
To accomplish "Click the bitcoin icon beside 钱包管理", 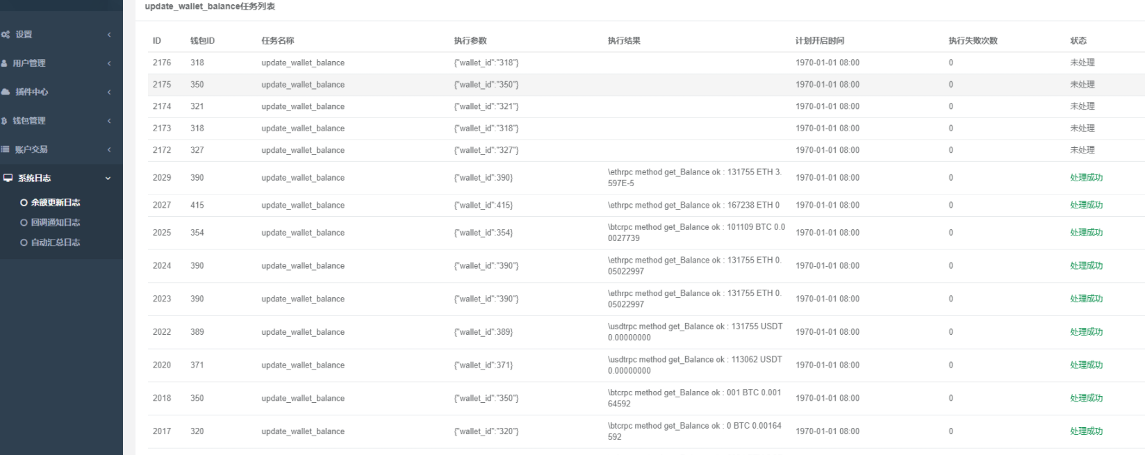I will [x=6, y=121].
